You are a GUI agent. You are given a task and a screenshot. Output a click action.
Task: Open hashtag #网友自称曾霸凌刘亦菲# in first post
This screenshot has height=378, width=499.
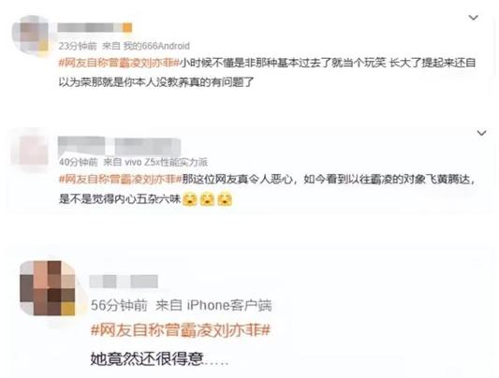120,63
